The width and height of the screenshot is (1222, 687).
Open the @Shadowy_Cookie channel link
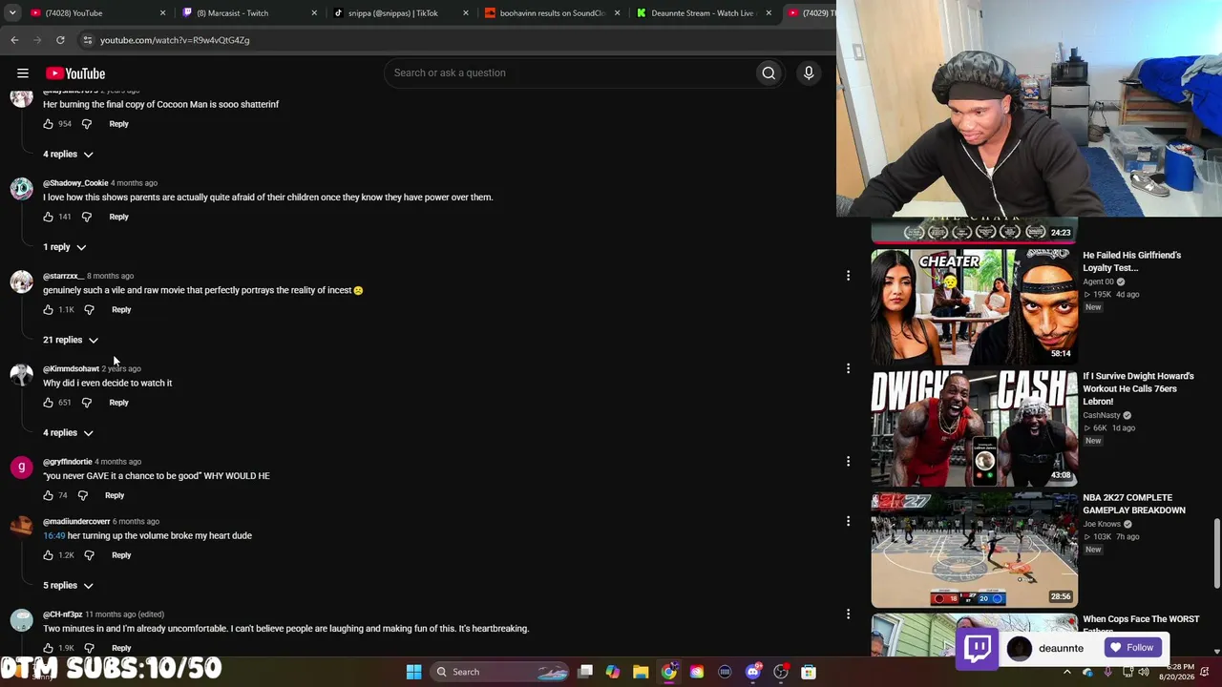tap(75, 183)
